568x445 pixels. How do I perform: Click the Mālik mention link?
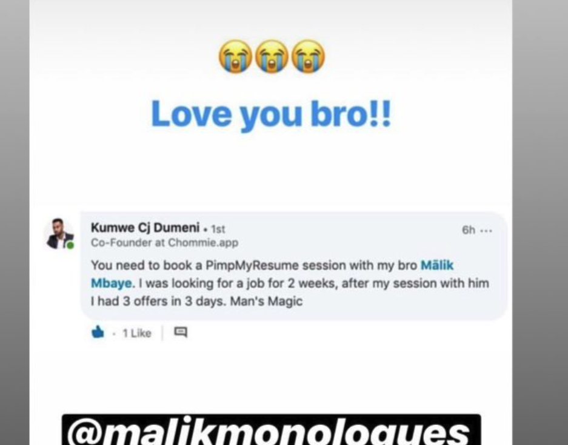437,265
